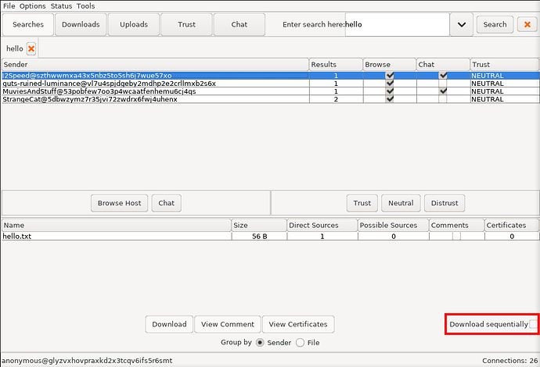Viewport: 540px width, 367px height.
Task: Sort results by Size column header
Action: tap(259, 225)
